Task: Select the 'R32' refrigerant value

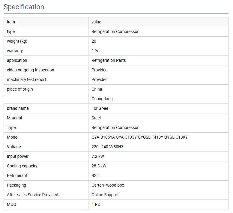Action: (95, 175)
